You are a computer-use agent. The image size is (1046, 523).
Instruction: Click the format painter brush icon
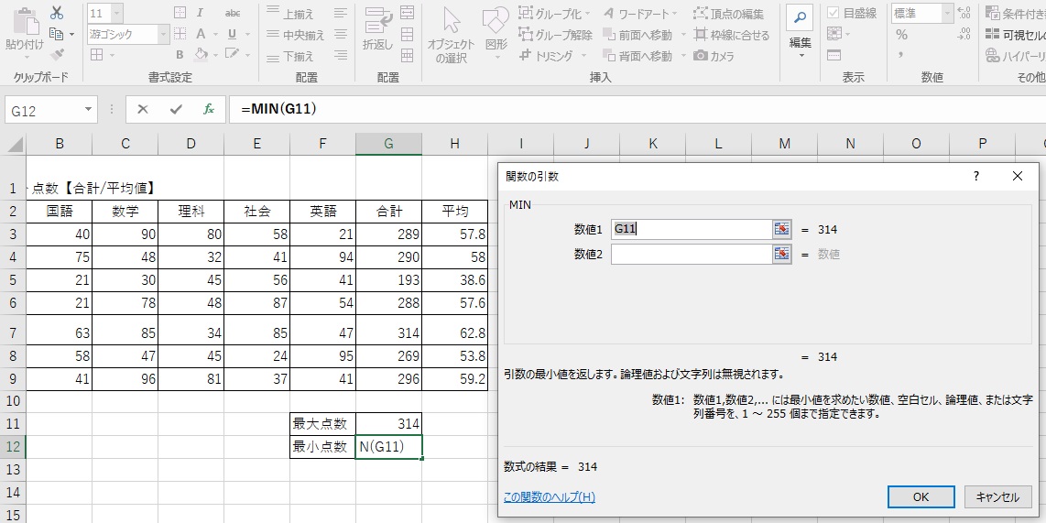pyautogui.click(x=57, y=55)
